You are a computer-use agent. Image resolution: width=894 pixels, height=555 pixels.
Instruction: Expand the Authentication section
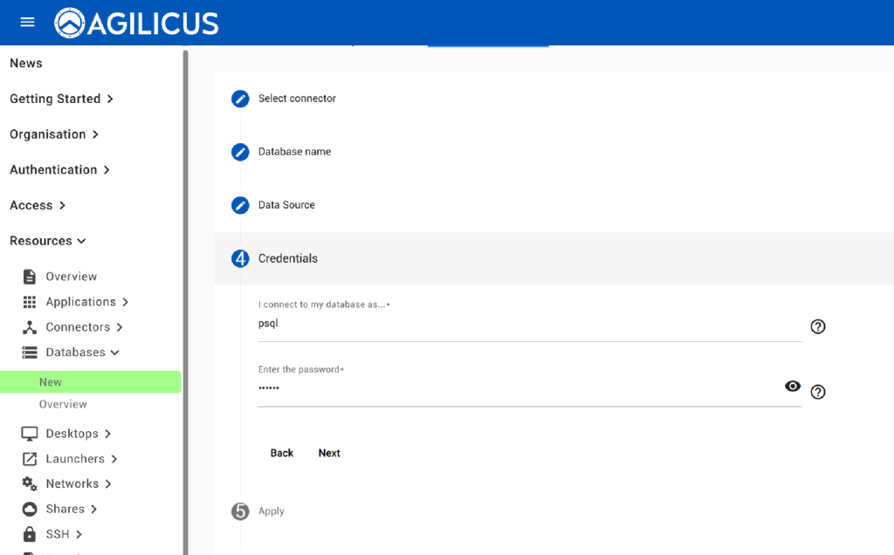coord(59,170)
